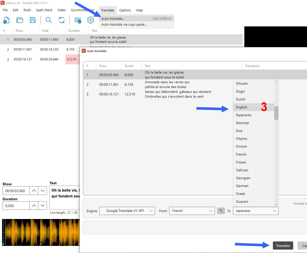Open the Edit menu

[15, 10]
